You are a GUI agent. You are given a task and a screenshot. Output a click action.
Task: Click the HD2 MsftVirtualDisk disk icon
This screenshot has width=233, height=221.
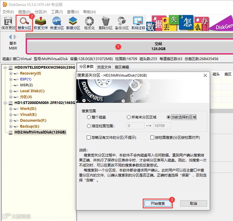click(x=11, y=132)
